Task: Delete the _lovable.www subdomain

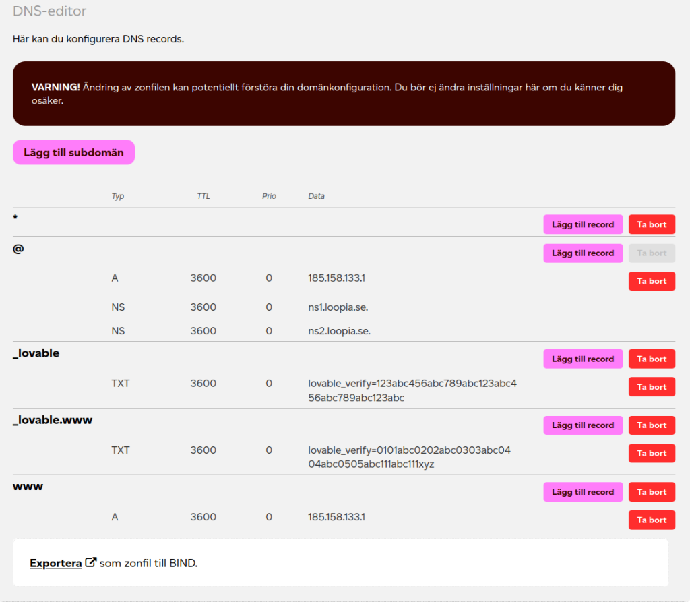Action: coord(652,425)
